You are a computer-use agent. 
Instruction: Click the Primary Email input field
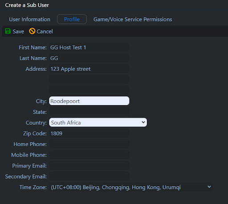point(89,166)
